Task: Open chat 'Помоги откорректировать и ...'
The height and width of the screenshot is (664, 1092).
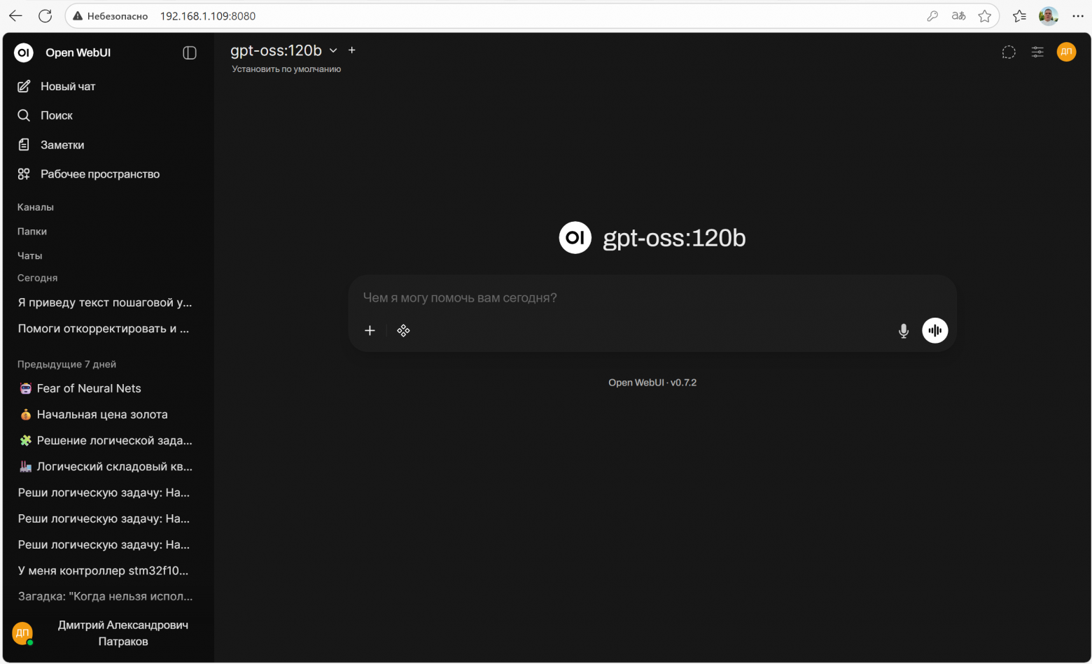Action: (x=104, y=328)
